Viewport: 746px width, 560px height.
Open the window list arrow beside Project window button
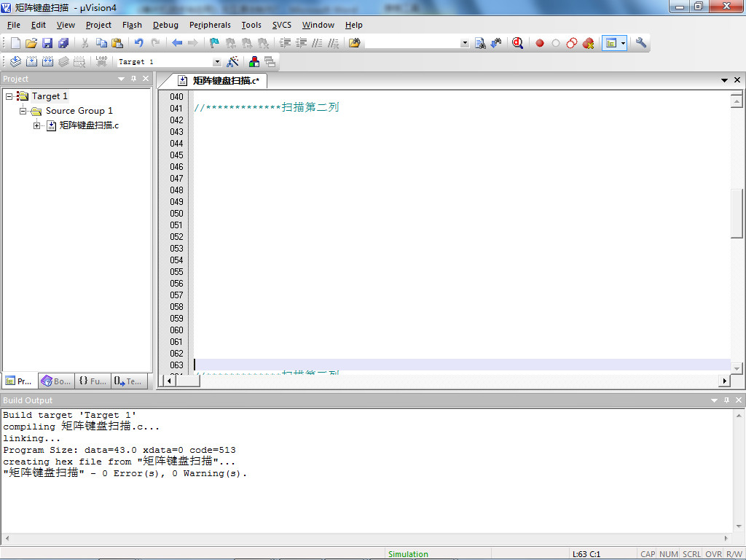tap(624, 43)
